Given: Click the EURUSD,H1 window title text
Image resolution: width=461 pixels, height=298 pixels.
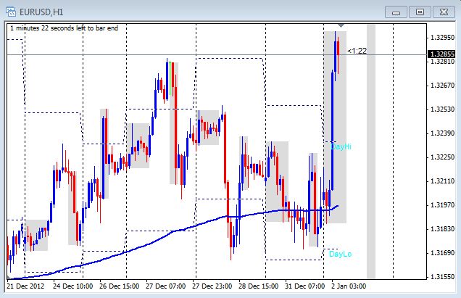Looking at the screenshot, I should [41, 12].
